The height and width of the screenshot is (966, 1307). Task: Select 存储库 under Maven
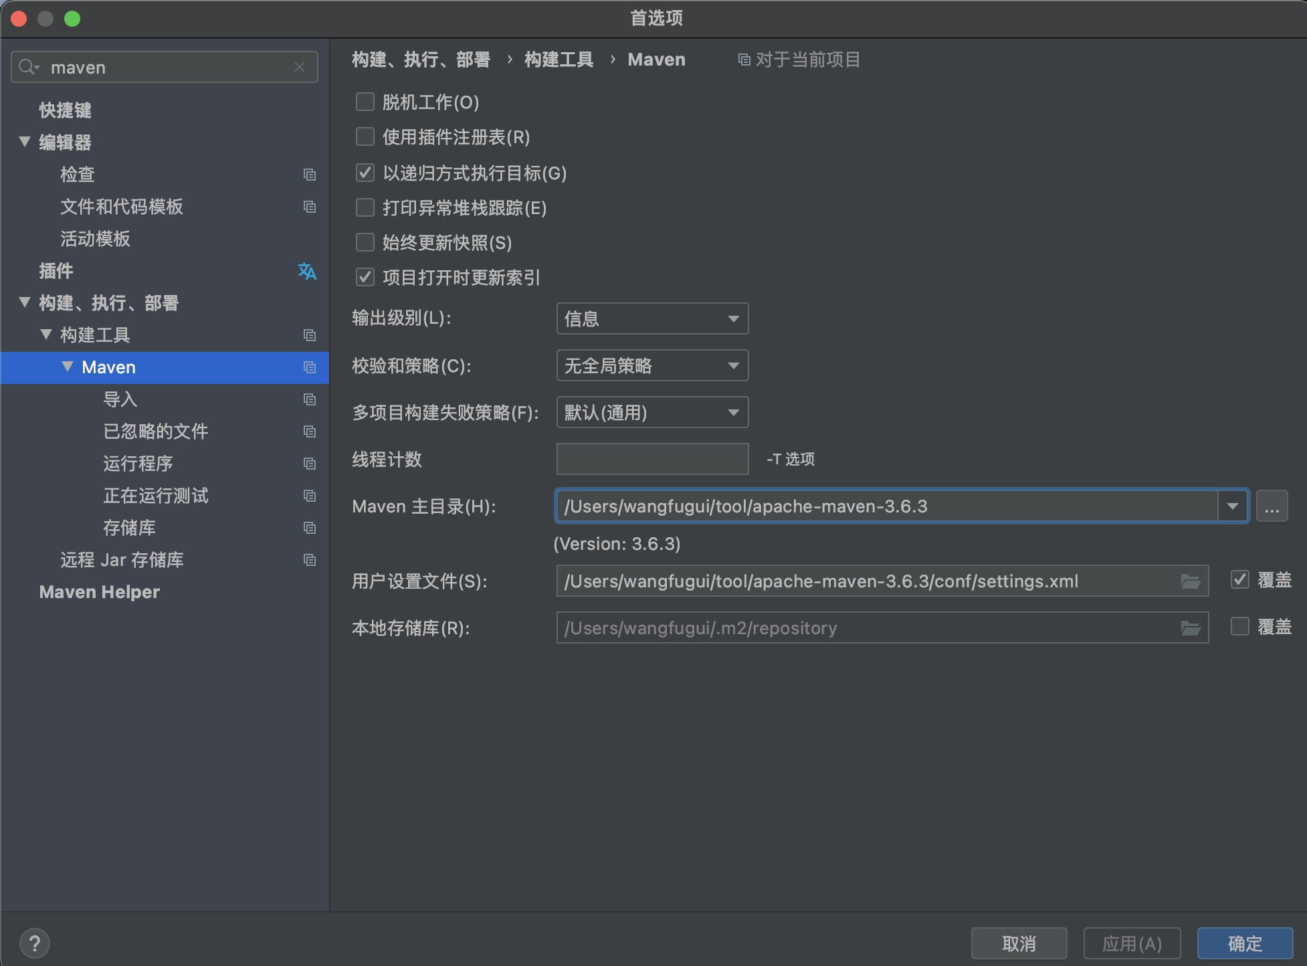(129, 528)
